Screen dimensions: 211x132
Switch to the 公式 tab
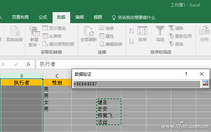pyautogui.click(x=43, y=17)
